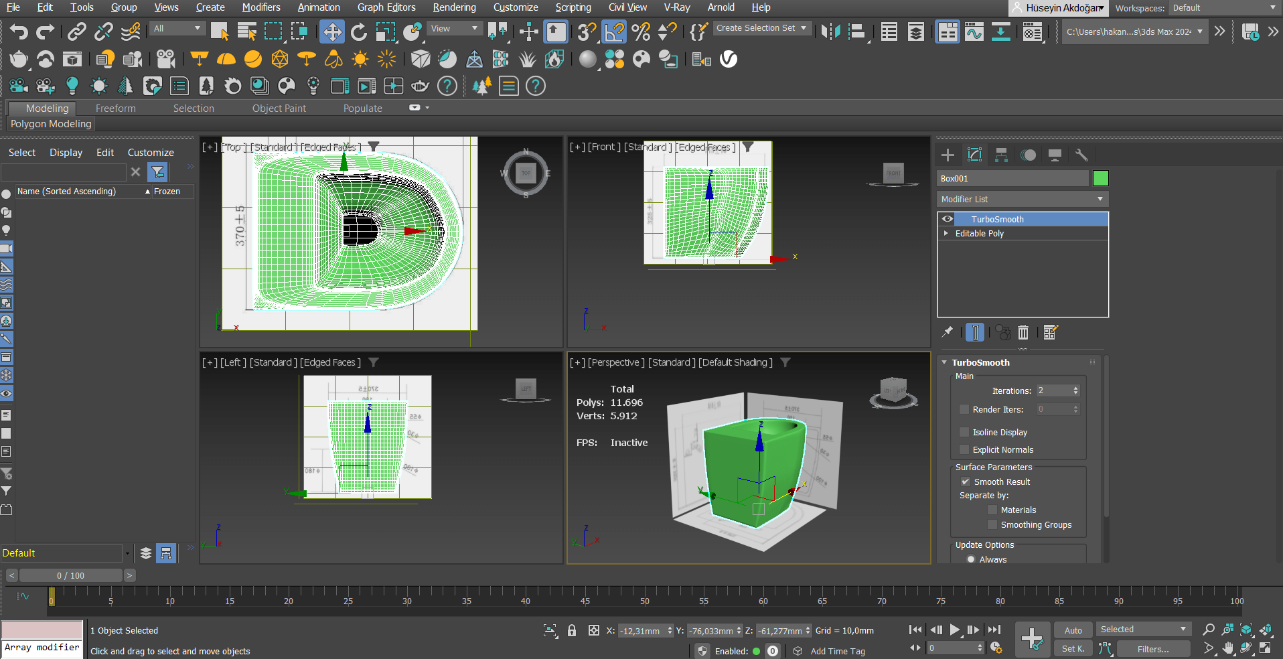Click the Box001 object color swatch
Image resolution: width=1283 pixels, height=659 pixels.
coord(1102,178)
